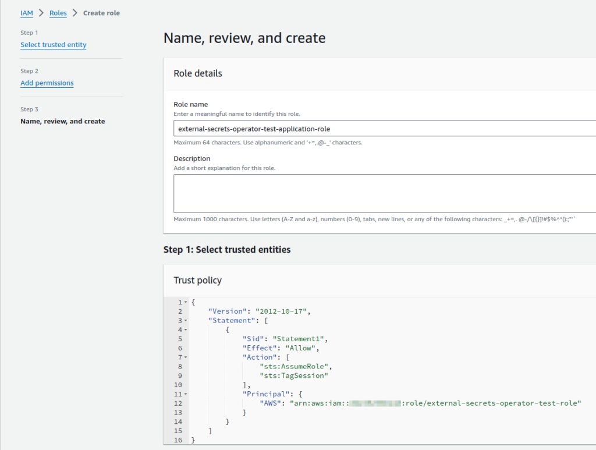Click the Role details heading
This screenshot has width=596, height=450.
coord(198,73)
